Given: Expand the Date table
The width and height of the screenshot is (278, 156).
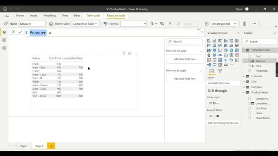Looking at the screenshot, I should (x=244, y=81).
